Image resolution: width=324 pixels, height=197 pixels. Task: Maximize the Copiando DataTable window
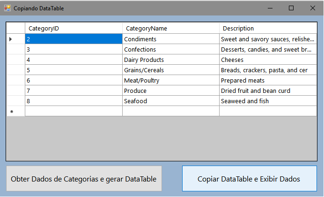(291, 8)
